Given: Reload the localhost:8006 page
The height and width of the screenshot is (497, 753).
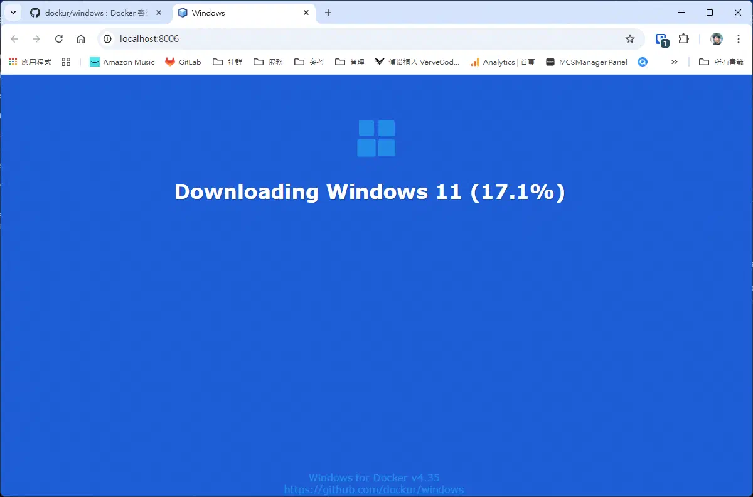Looking at the screenshot, I should tap(59, 39).
